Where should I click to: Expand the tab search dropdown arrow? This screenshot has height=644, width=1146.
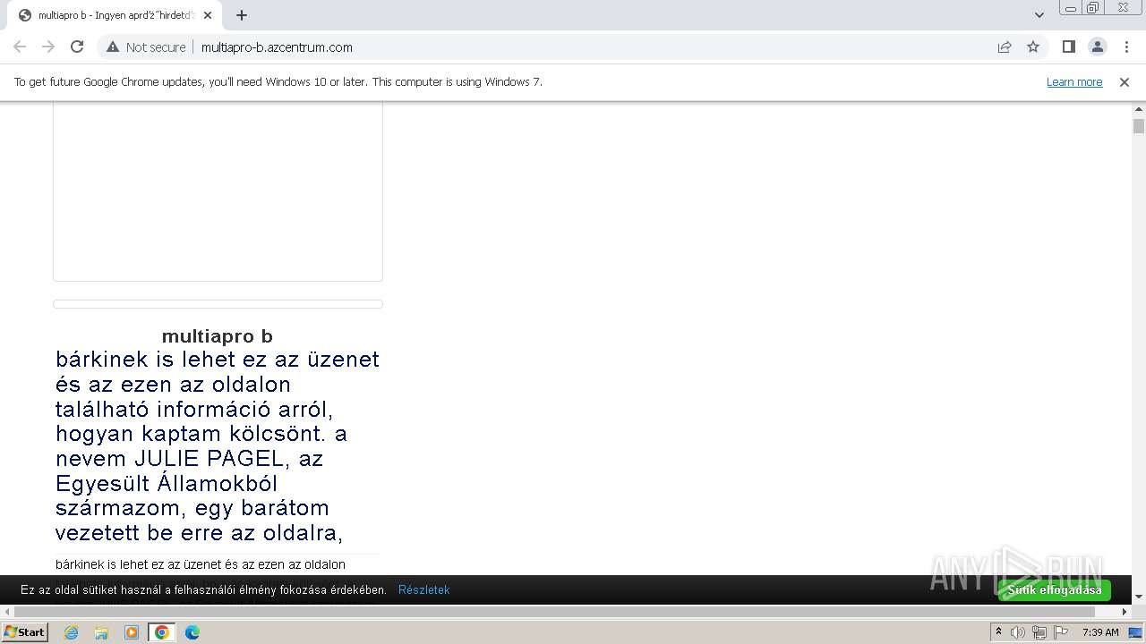(x=1039, y=15)
